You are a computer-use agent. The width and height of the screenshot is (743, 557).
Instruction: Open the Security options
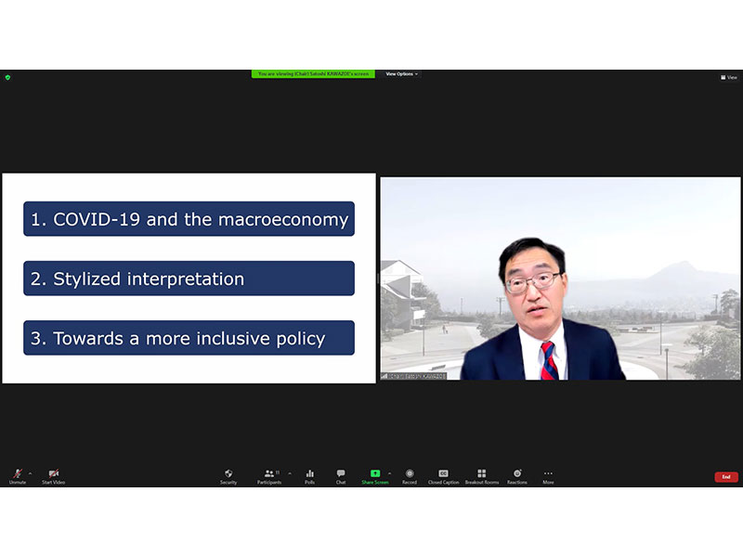(228, 475)
